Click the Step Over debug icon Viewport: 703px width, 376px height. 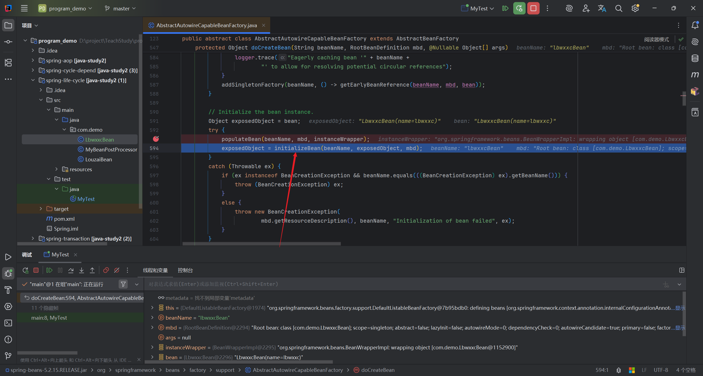71,270
